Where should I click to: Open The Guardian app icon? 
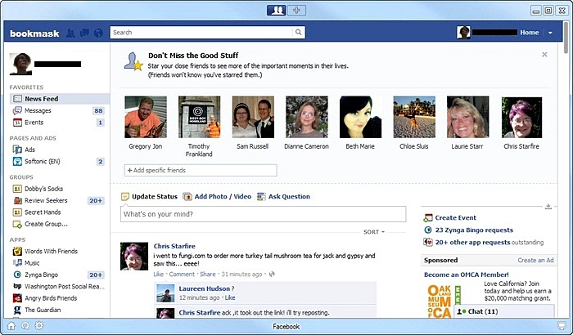pos(17,310)
